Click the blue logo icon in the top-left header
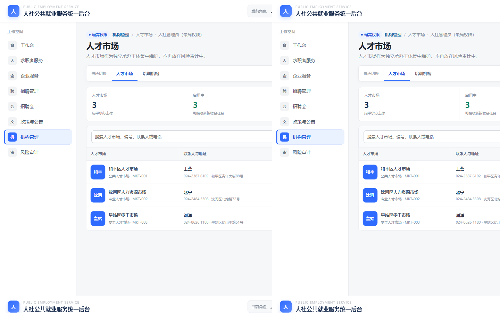 pyautogui.click(x=14, y=11)
